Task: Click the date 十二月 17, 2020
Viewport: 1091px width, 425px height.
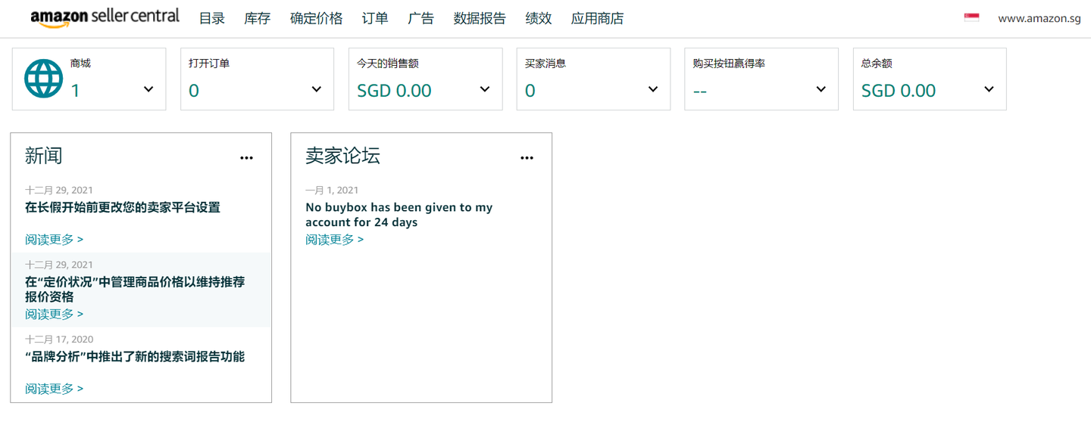Action: coord(59,340)
